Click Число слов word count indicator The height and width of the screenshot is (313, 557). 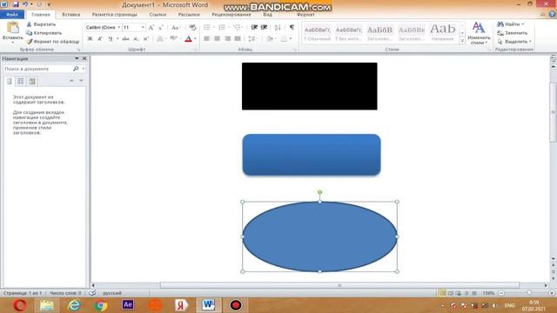coord(66,293)
